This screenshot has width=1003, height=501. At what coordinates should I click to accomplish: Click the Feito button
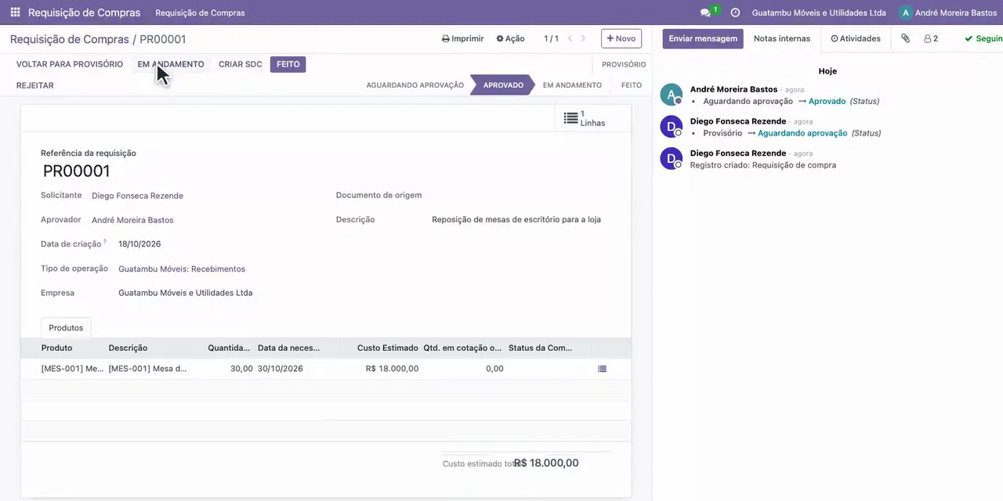coord(288,64)
